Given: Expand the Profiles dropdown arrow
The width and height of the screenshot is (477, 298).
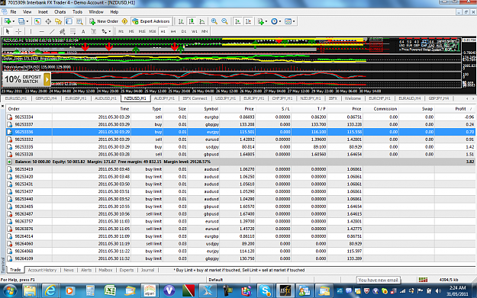Looking at the screenshot, I should (27, 21).
